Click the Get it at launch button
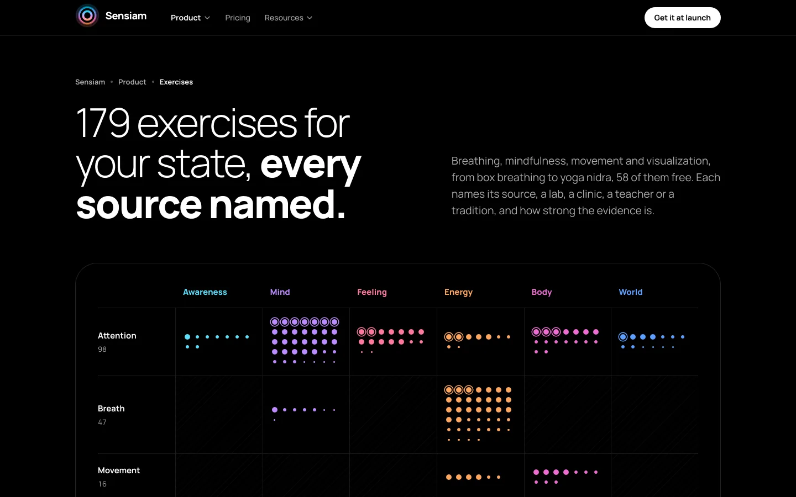The height and width of the screenshot is (497, 796). (x=682, y=18)
